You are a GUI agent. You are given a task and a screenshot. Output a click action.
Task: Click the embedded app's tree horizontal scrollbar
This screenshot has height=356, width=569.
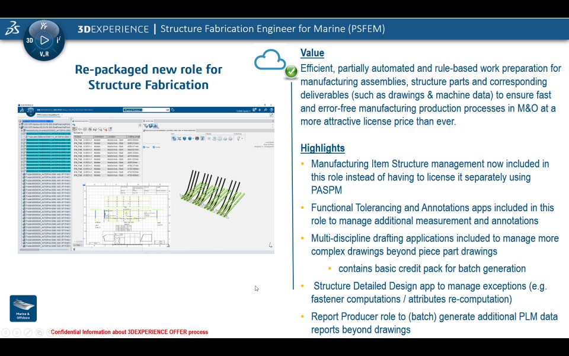click(43, 250)
